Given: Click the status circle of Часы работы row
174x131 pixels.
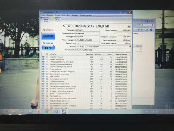Looking at the screenshot, I should 43,69.
